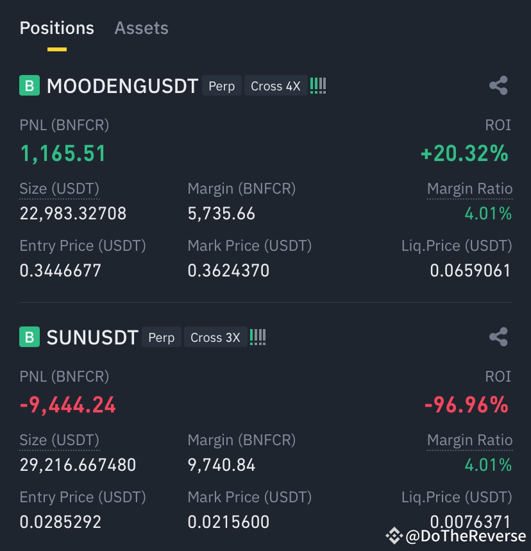Open SUNUSDT auto-deleverage bars indicator
The height and width of the screenshot is (551, 531).
point(258,337)
